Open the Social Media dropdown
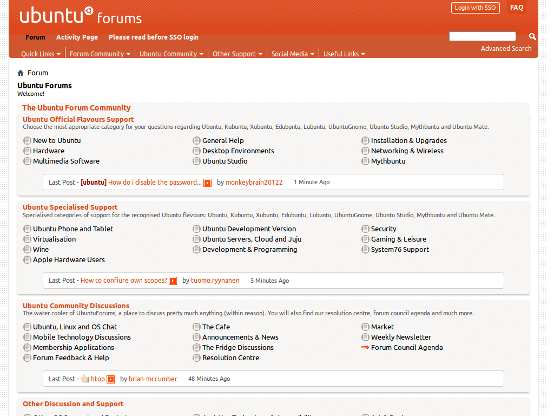 click(292, 54)
